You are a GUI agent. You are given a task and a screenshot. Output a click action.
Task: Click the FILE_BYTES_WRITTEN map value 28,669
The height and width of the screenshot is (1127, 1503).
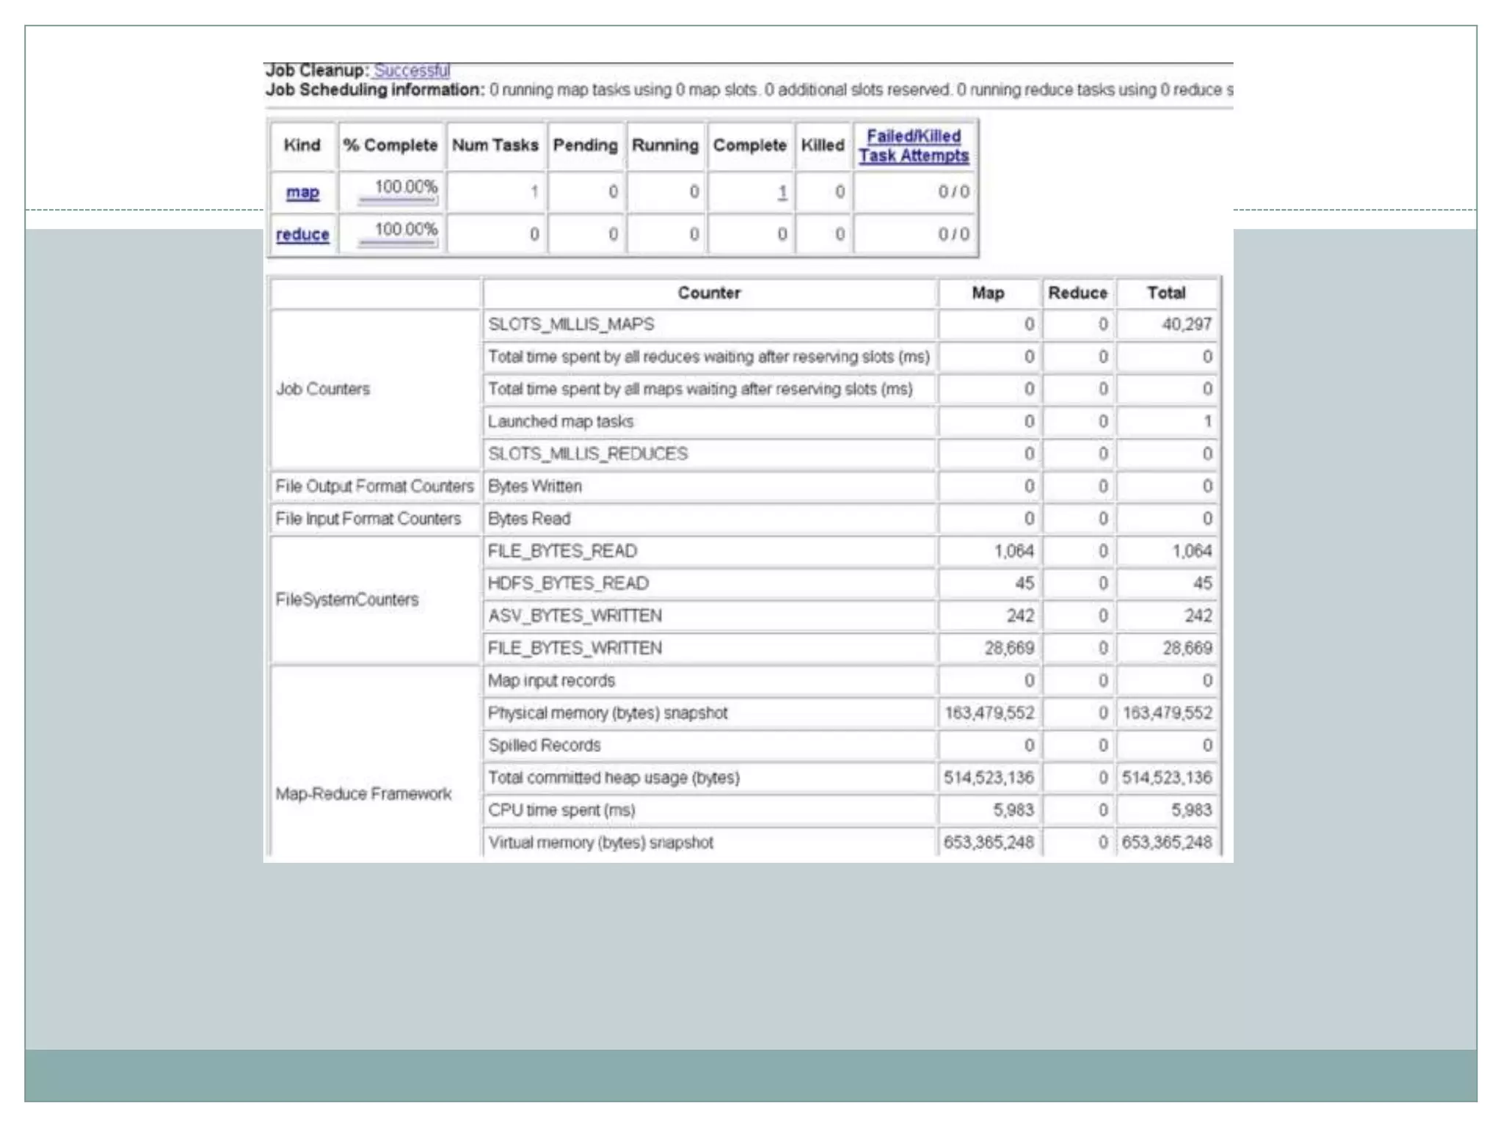(x=1009, y=648)
